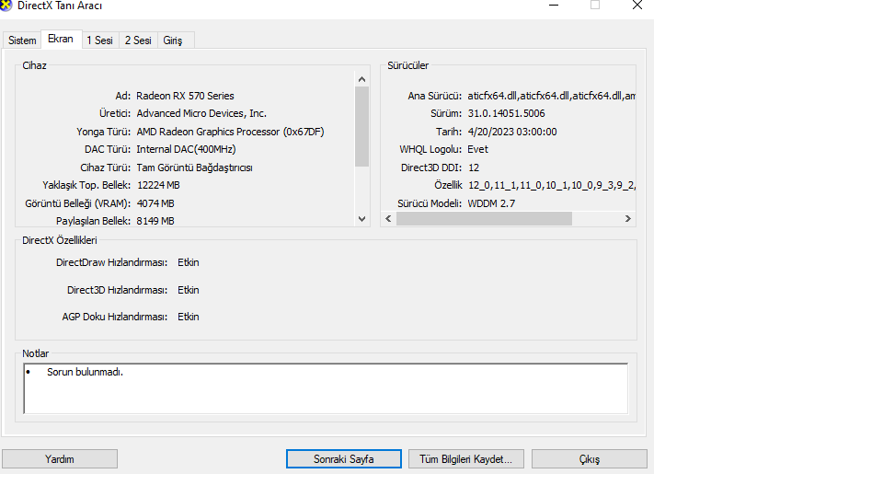The width and height of the screenshot is (883, 497).
Task: Click Direct3D DDI value '12'
Action: click(474, 168)
